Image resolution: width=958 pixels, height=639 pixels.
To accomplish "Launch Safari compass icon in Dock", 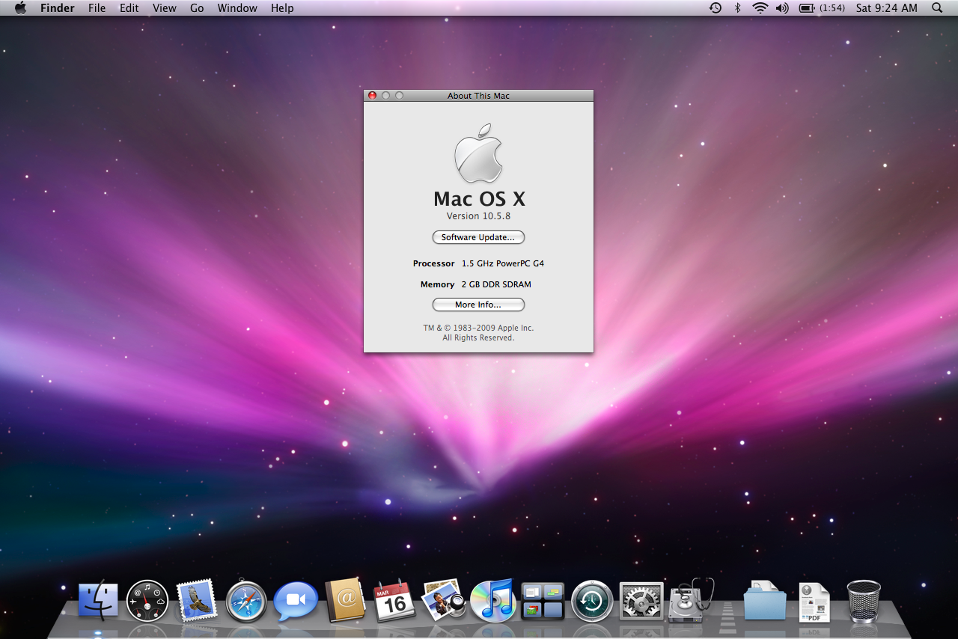I will point(246,601).
